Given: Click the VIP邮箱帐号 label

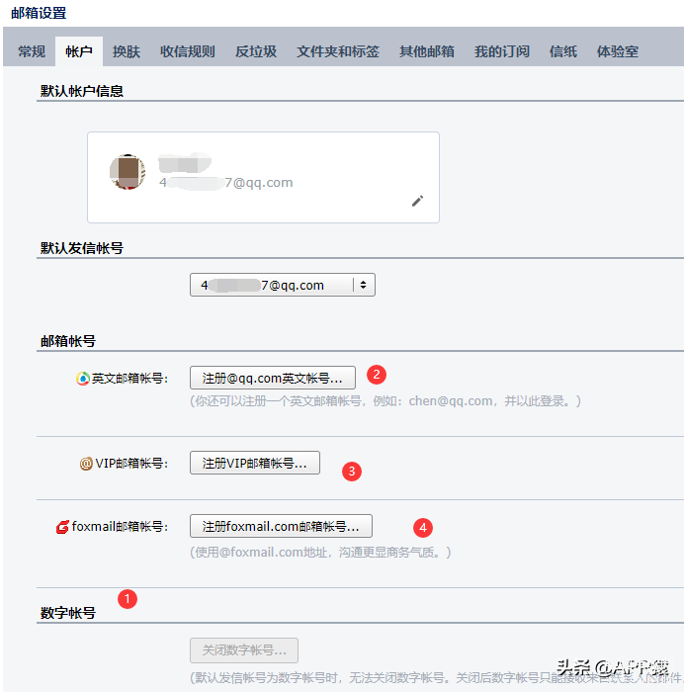Looking at the screenshot, I should coord(131,464).
